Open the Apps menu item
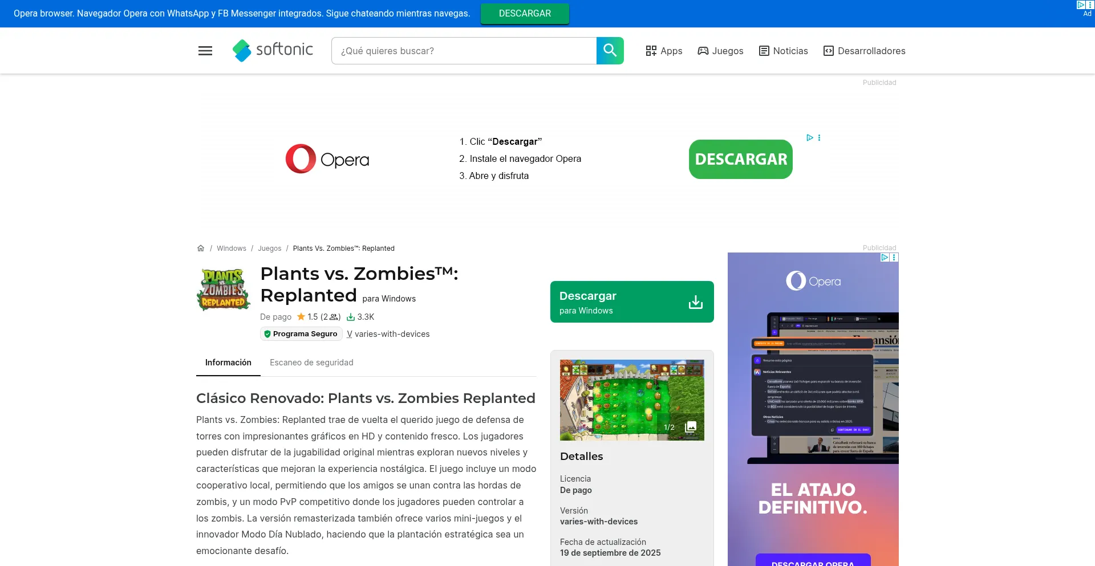 click(x=664, y=51)
